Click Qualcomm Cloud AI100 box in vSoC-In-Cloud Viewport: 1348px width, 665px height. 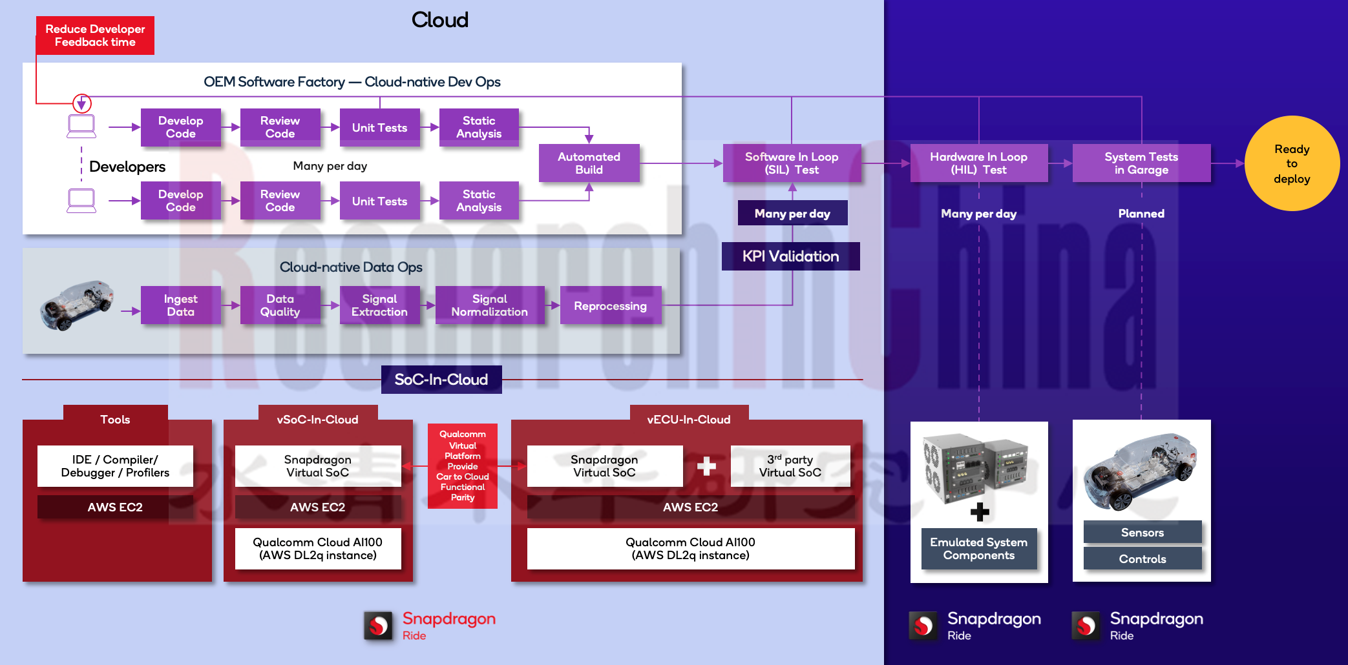[x=318, y=549]
